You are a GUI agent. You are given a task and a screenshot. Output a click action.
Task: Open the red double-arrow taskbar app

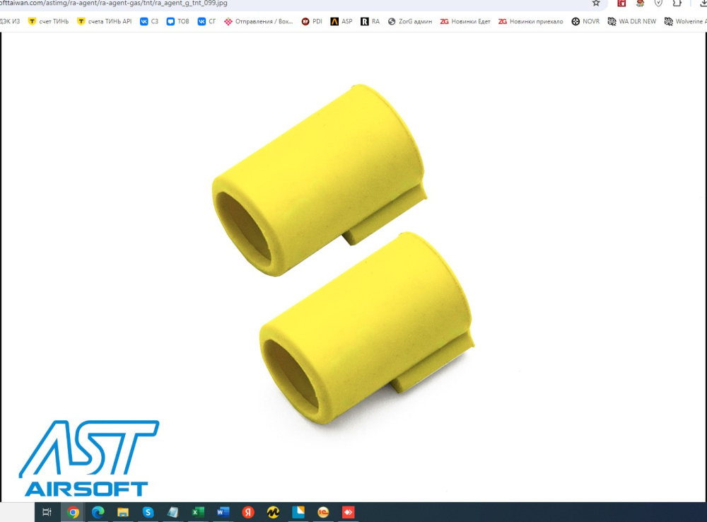[348, 512]
